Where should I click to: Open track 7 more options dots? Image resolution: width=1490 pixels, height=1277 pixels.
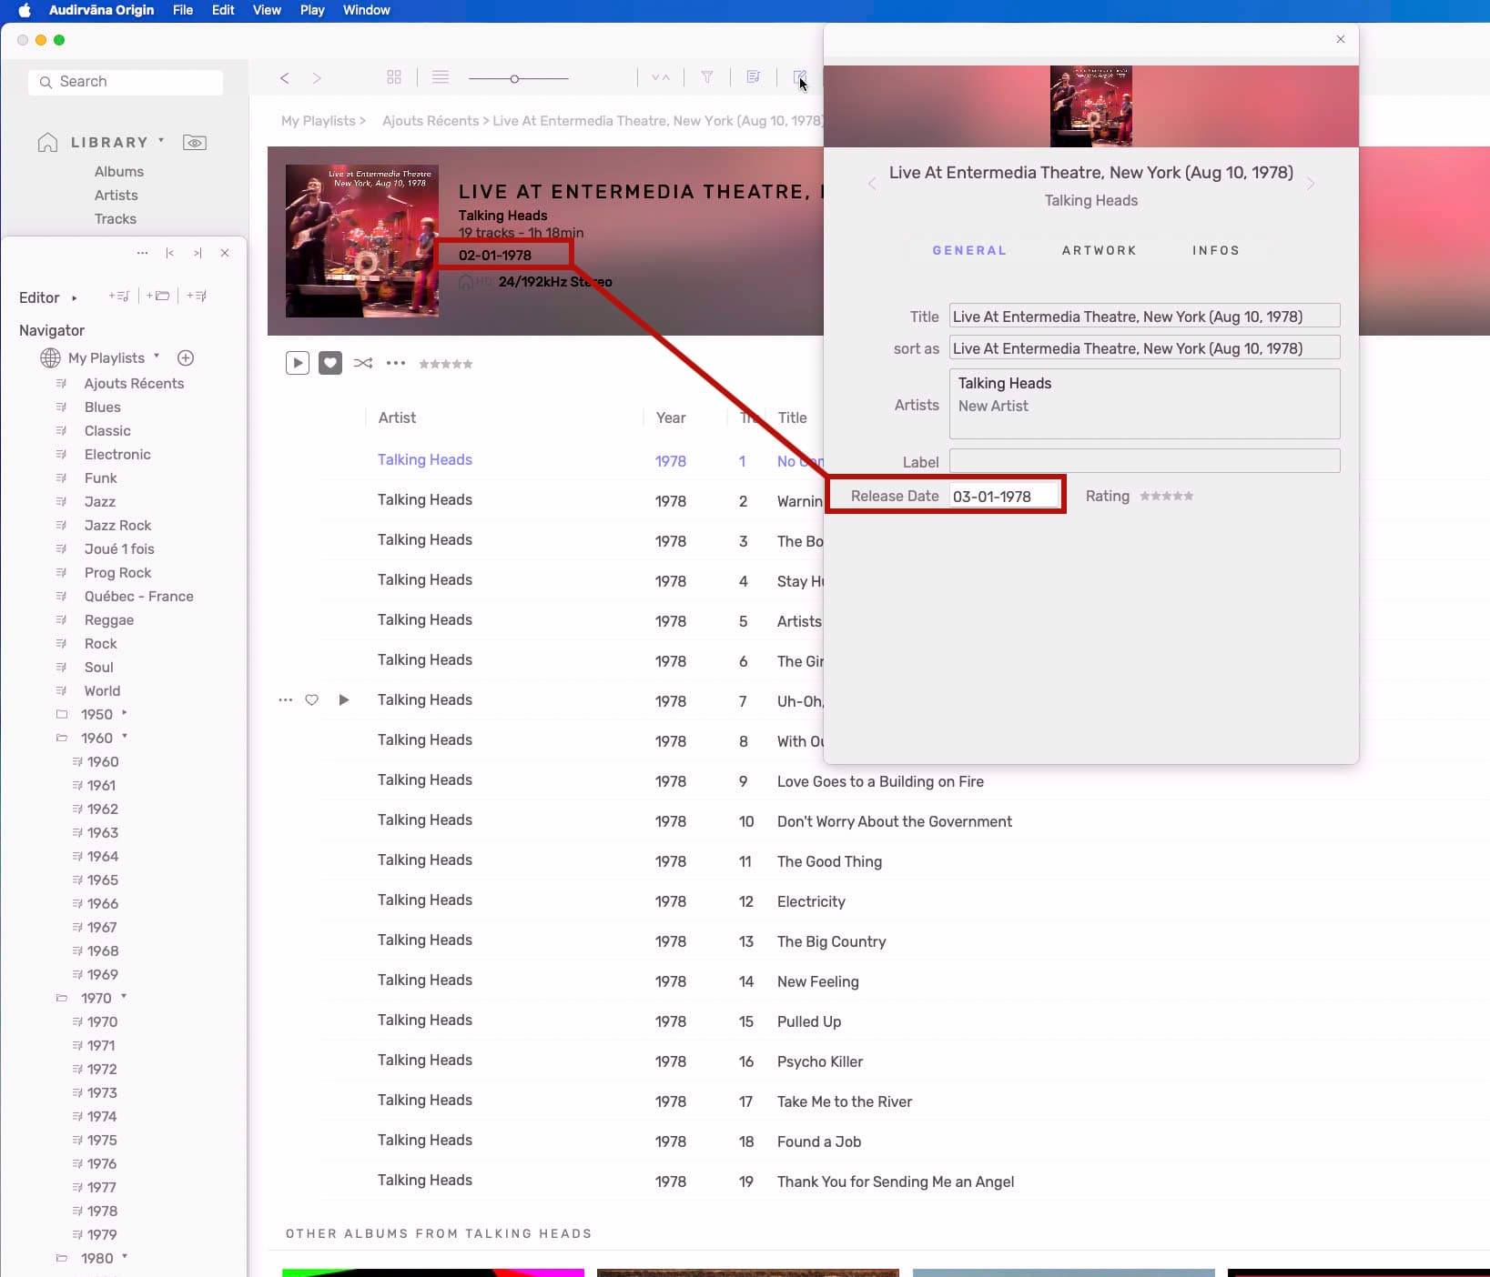pyautogui.click(x=286, y=699)
